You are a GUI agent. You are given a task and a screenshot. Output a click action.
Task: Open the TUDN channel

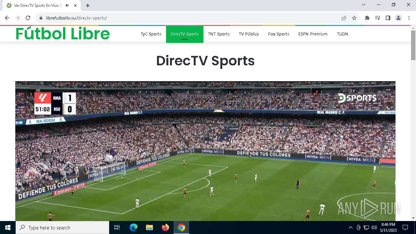tap(343, 34)
